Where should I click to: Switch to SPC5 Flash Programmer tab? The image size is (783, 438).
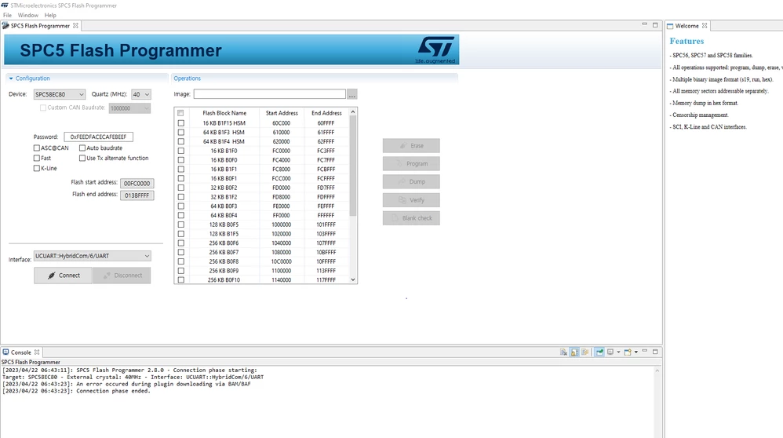(40, 25)
